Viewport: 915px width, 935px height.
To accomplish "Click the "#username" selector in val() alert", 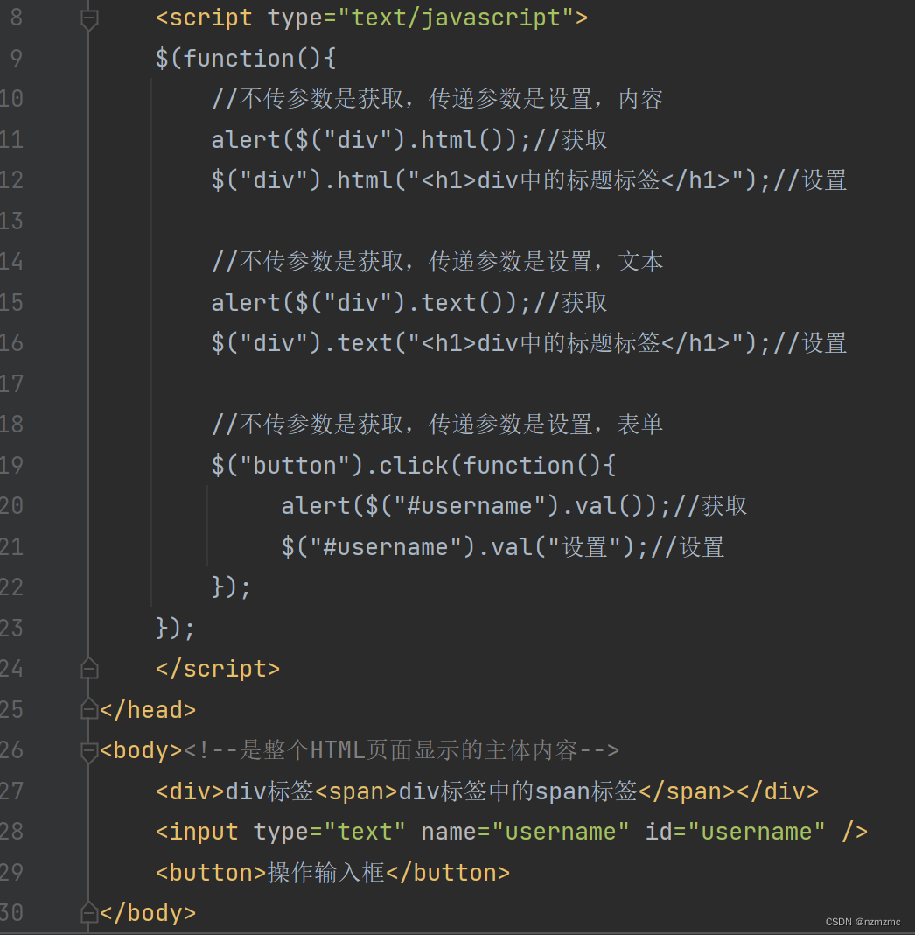I will click(469, 506).
